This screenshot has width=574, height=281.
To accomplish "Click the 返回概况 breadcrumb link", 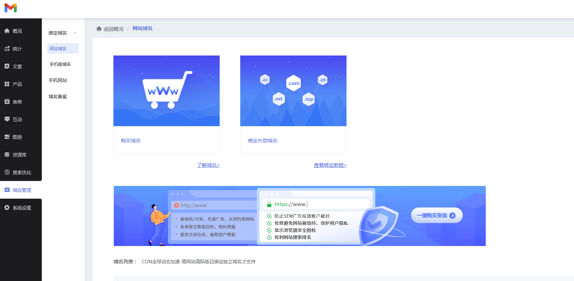I will [x=113, y=29].
